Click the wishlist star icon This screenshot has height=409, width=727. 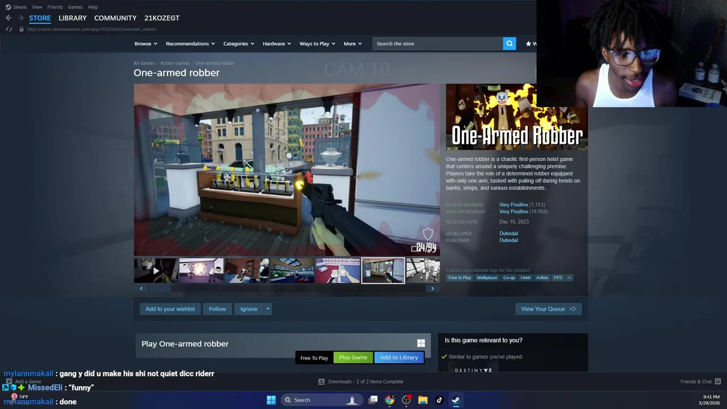pos(528,44)
